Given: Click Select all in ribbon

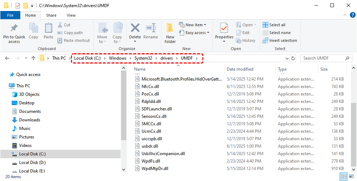Looking at the screenshot, I should (274, 25).
